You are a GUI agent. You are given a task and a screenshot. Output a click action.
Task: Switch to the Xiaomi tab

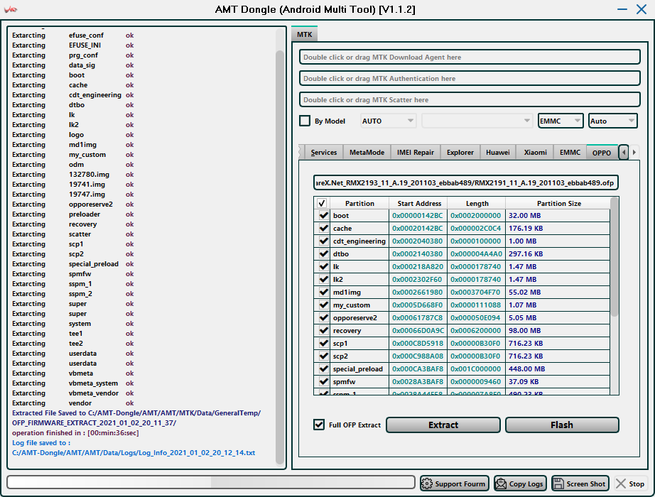(x=535, y=153)
